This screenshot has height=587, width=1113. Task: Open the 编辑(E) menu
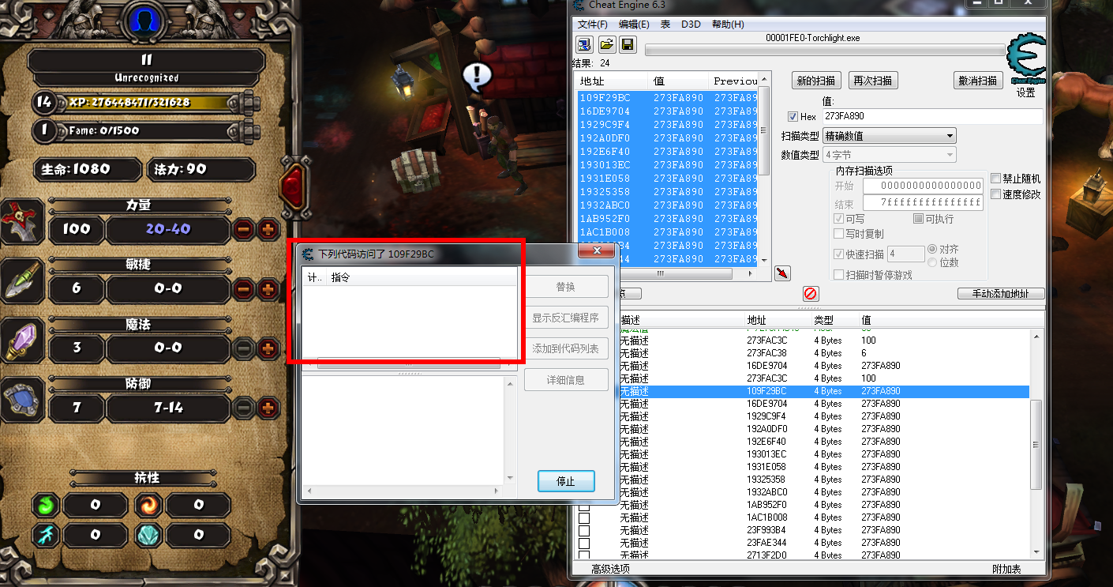(634, 24)
